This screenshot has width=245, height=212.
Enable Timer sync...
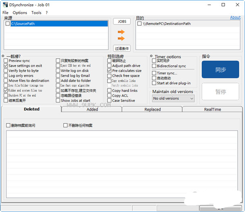point(154,73)
